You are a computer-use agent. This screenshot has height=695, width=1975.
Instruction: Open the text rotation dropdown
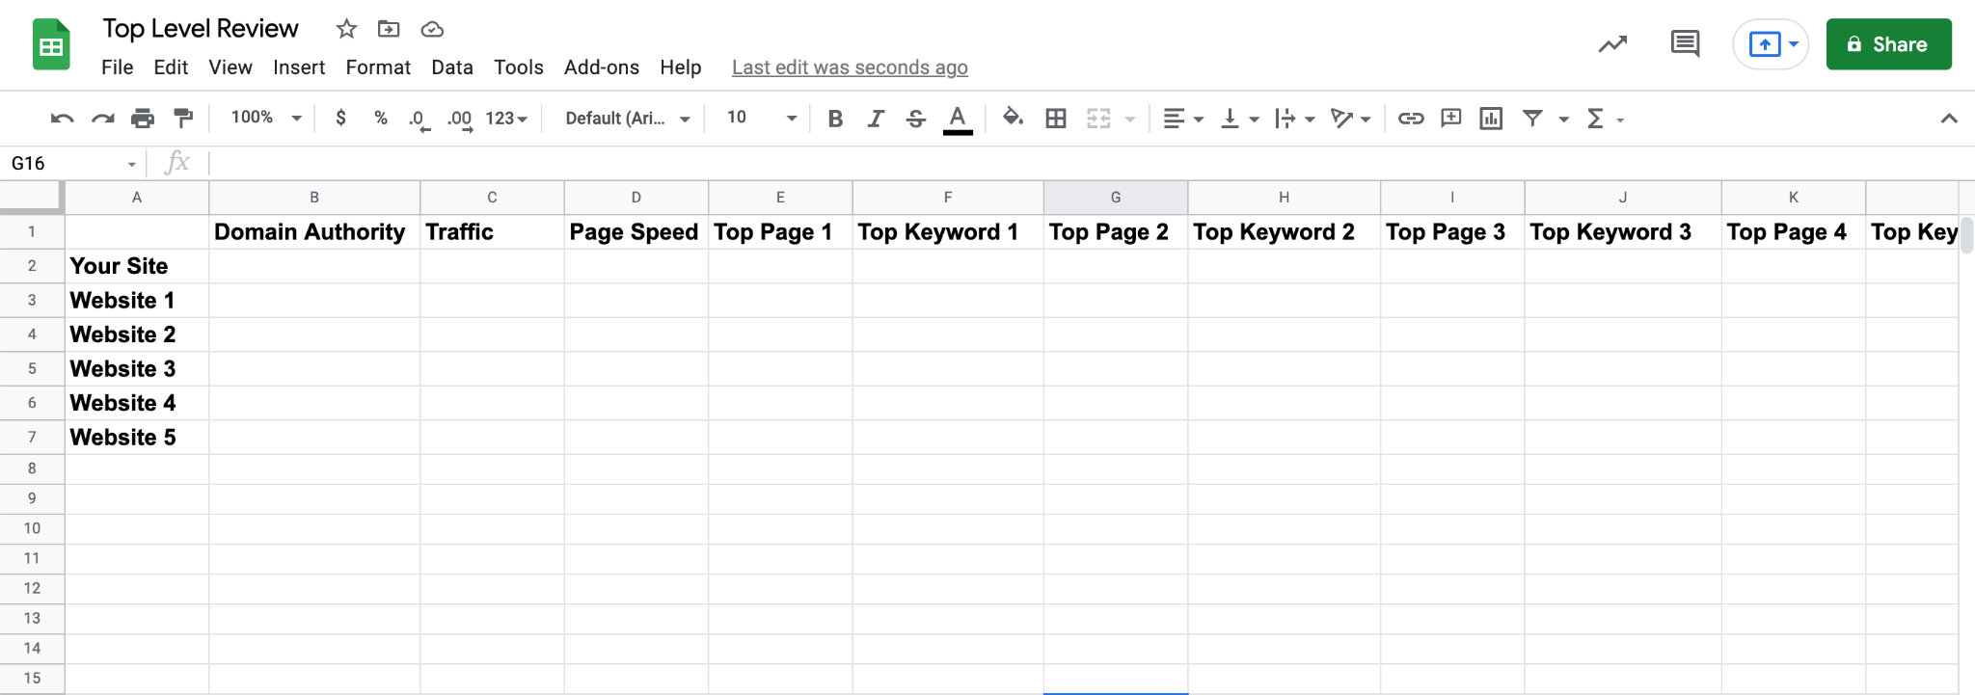(x=1350, y=119)
